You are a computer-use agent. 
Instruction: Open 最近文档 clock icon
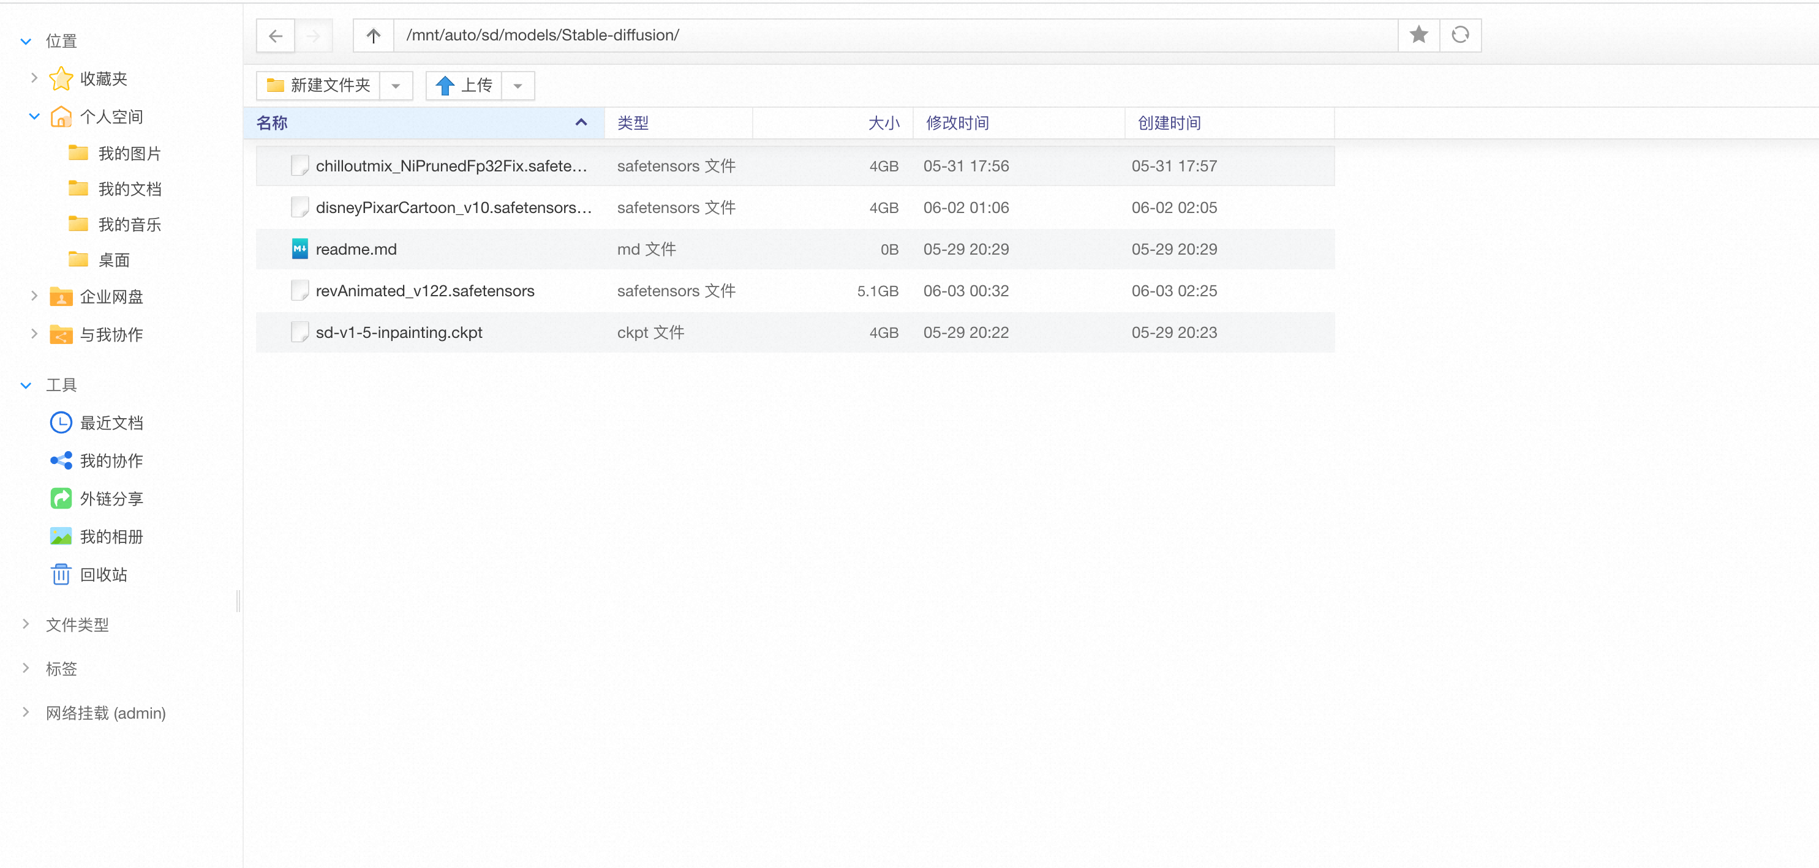pyautogui.click(x=61, y=423)
